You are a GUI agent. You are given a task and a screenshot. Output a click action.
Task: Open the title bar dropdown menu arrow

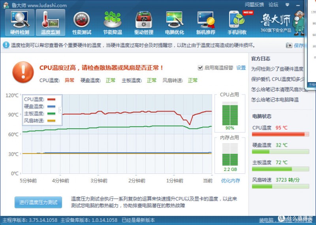(x=287, y=5)
